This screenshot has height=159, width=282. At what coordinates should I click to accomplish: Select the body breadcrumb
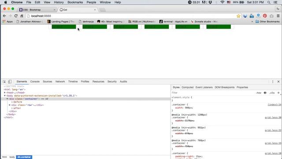pos(12,157)
